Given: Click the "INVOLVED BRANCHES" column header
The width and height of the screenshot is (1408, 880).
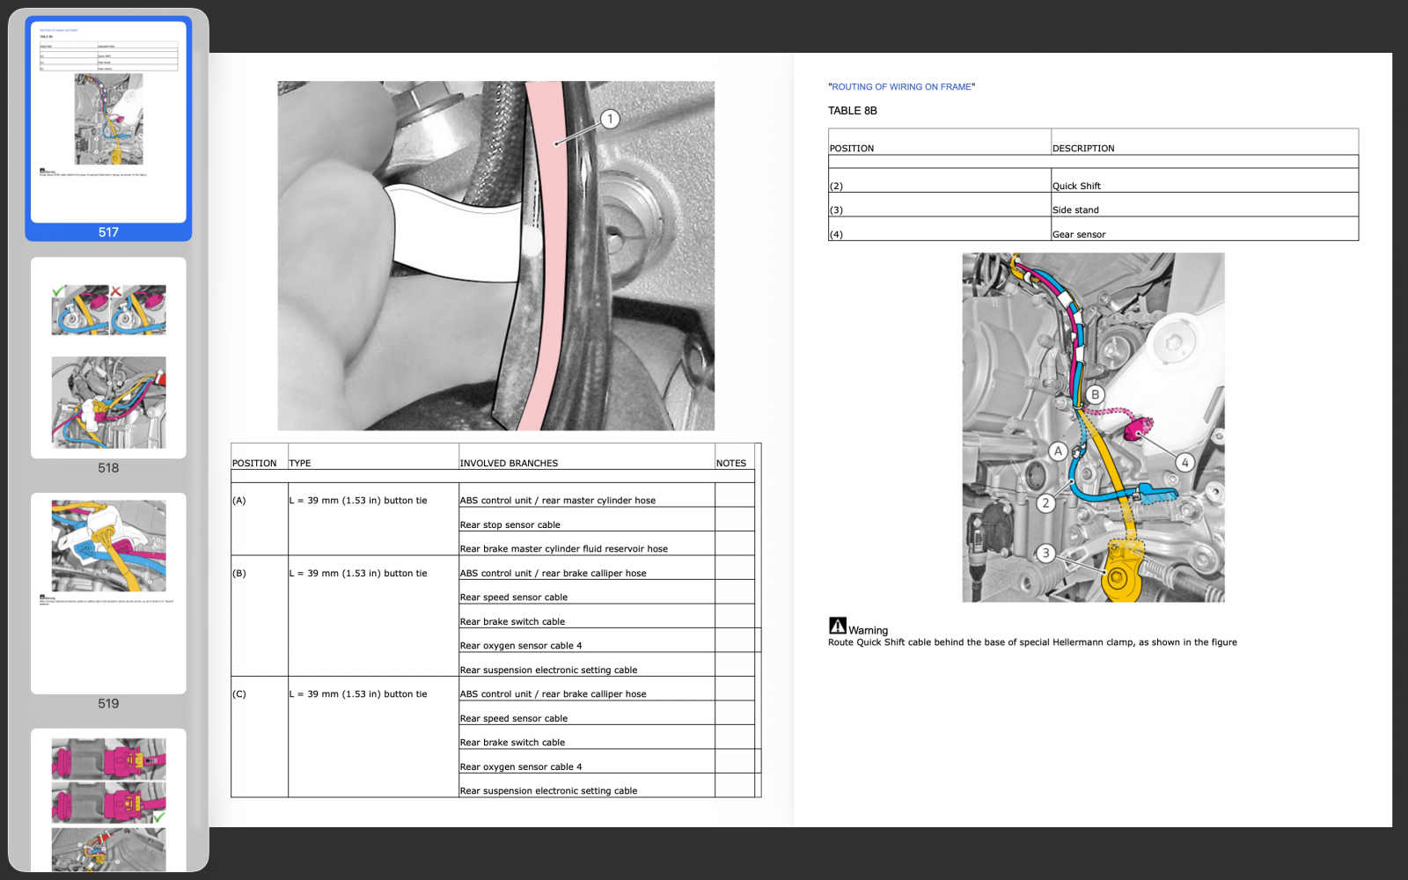Looking at the screenshot, I should (509, 463).
